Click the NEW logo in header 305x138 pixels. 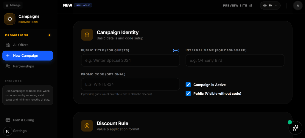pyautogui.click(x=68, y=5)
